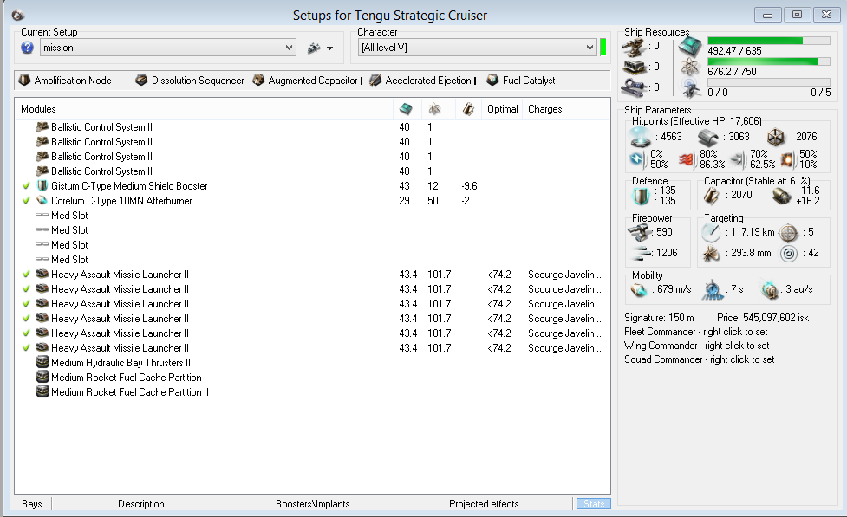Select Medium Hydraulic Bay Thrusters II row
Viewport: 847px width, 517px height.
[x=312, y=363]
